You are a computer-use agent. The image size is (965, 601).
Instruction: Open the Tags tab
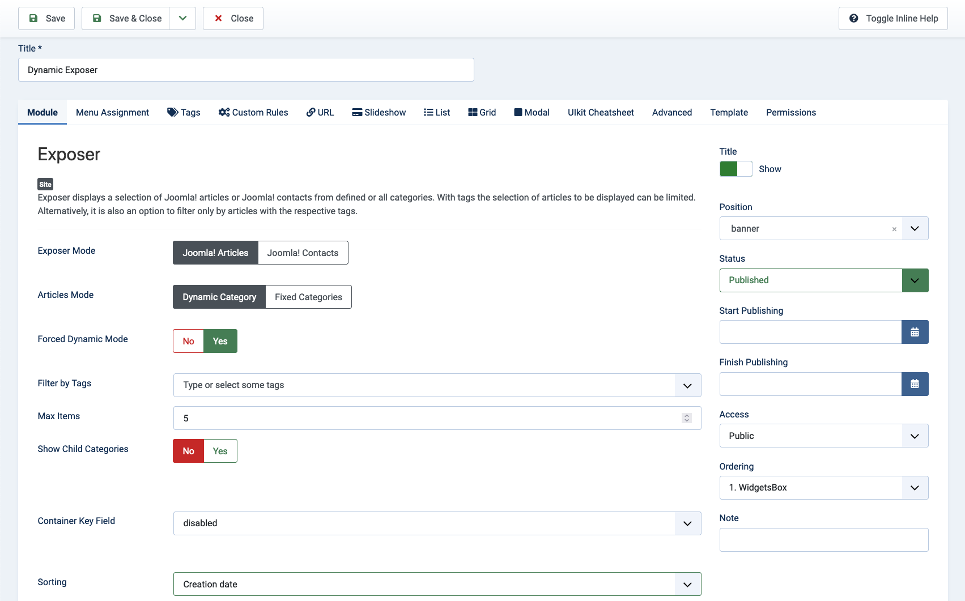click(x=184, y=112)
